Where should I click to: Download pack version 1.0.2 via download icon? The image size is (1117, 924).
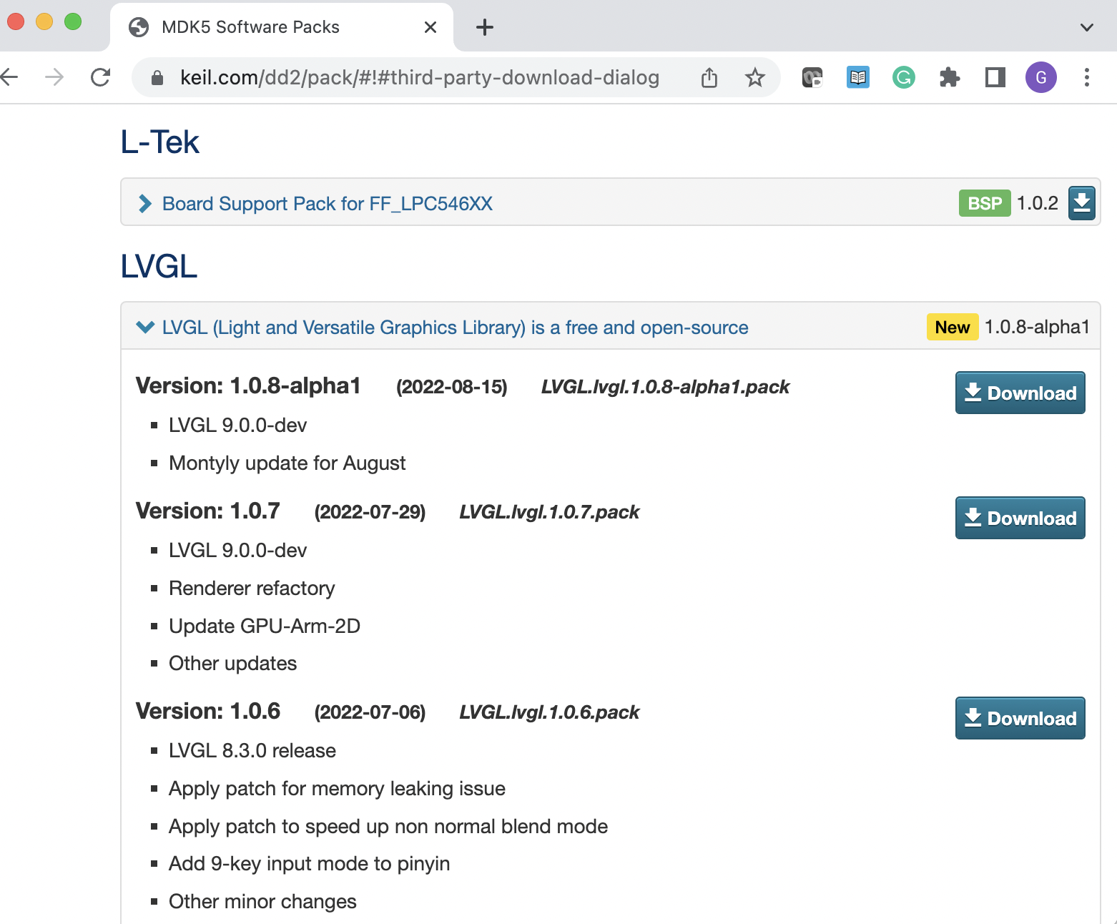click(1081, 203)
